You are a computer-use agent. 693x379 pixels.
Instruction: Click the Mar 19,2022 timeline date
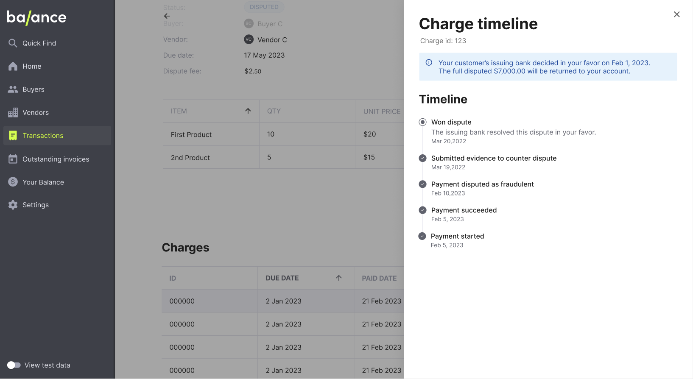448,167
